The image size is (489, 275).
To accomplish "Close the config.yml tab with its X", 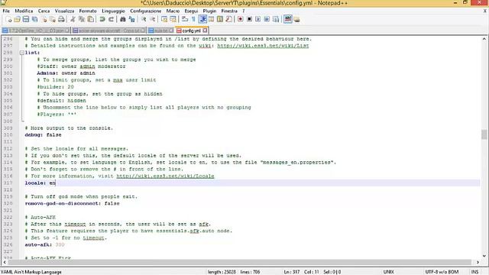I will point(205,31).
